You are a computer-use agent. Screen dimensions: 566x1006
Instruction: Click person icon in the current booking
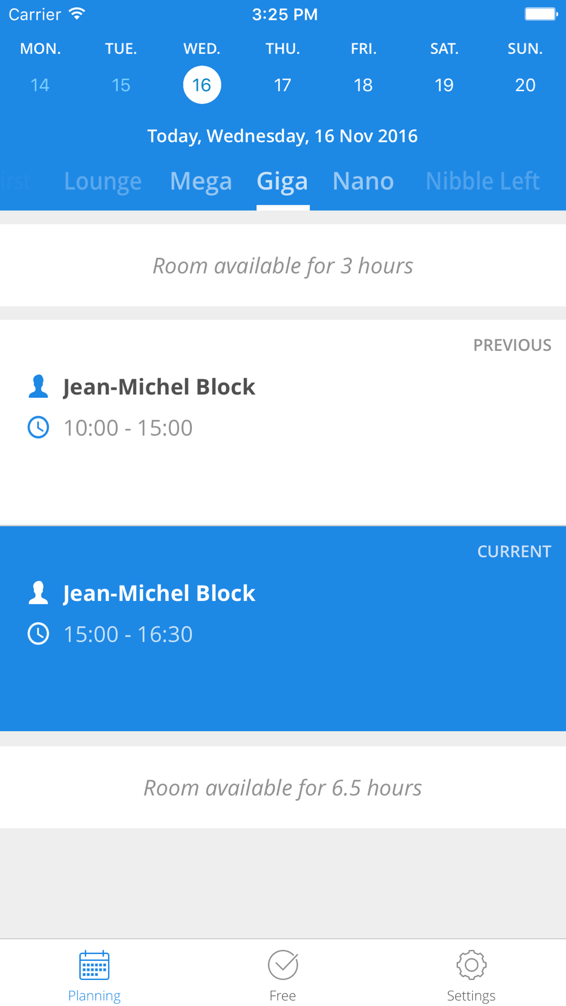[38, 593]
